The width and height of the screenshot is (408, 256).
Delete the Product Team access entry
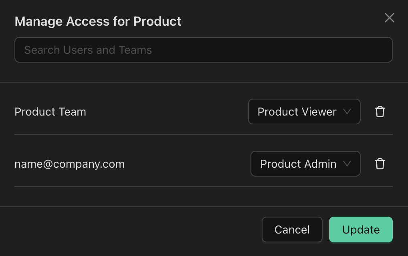380,112
